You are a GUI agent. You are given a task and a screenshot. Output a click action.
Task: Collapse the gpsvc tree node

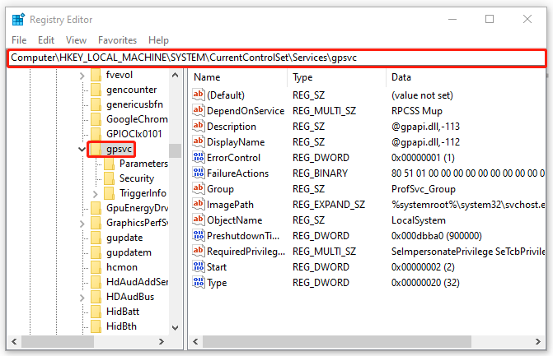click(x=82, y=149)
